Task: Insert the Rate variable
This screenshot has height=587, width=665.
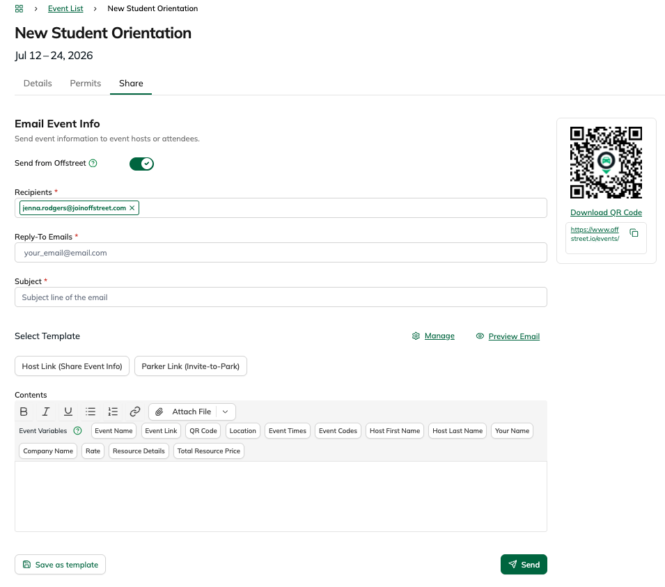Action: (93, 451)
